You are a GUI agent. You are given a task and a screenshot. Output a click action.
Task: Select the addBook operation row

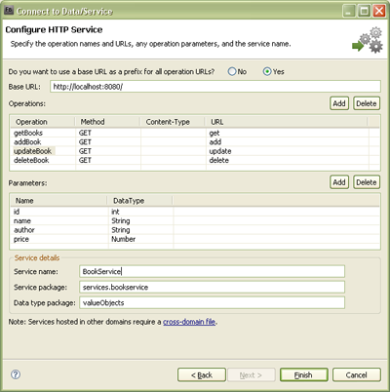click(x=195, y=141)
